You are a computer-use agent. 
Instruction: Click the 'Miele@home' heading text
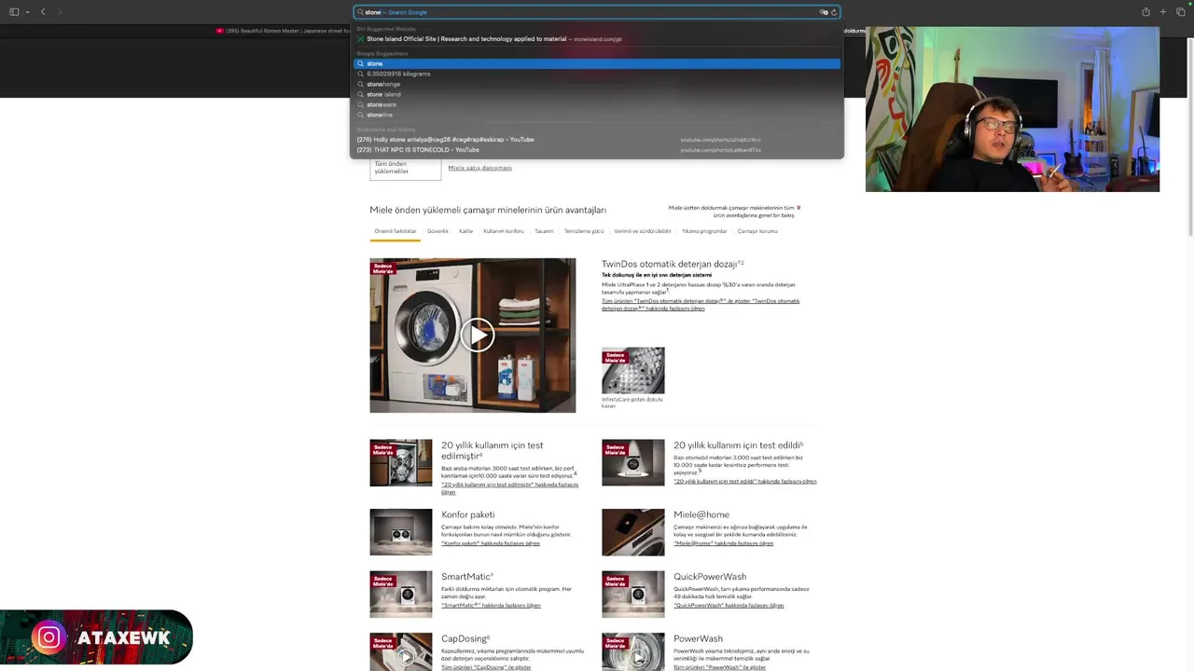point(701,514)
